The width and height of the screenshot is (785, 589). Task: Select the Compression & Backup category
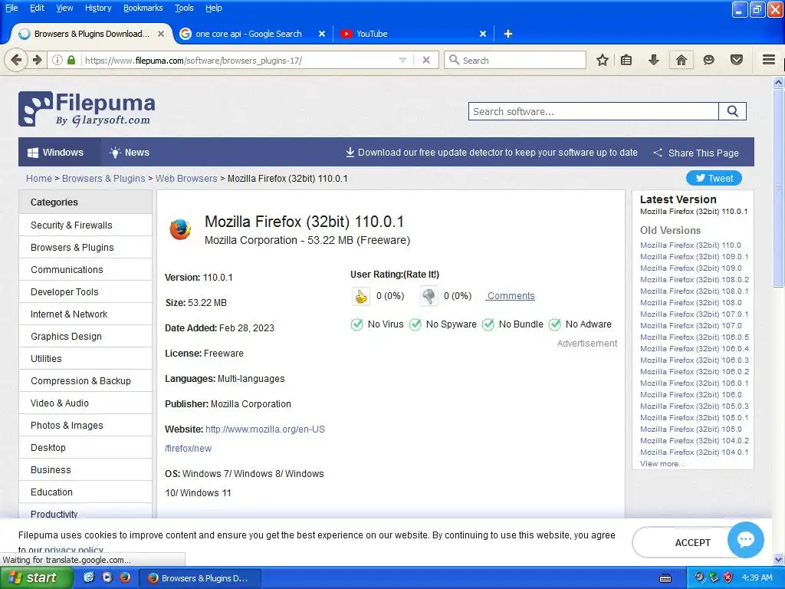(x=86, y=380)
